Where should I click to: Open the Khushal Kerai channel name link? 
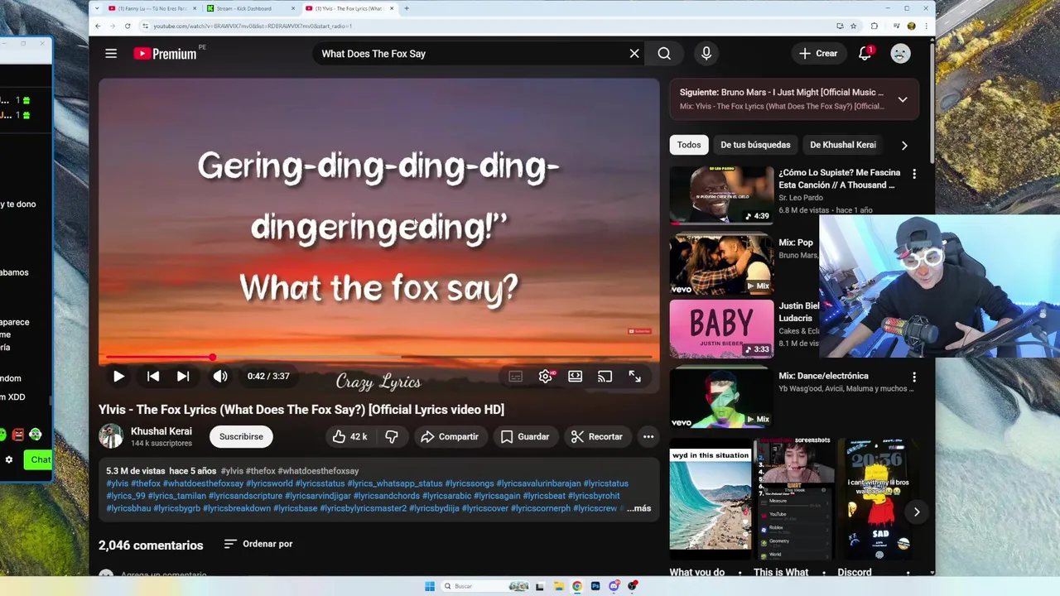(x=161, y=431)
